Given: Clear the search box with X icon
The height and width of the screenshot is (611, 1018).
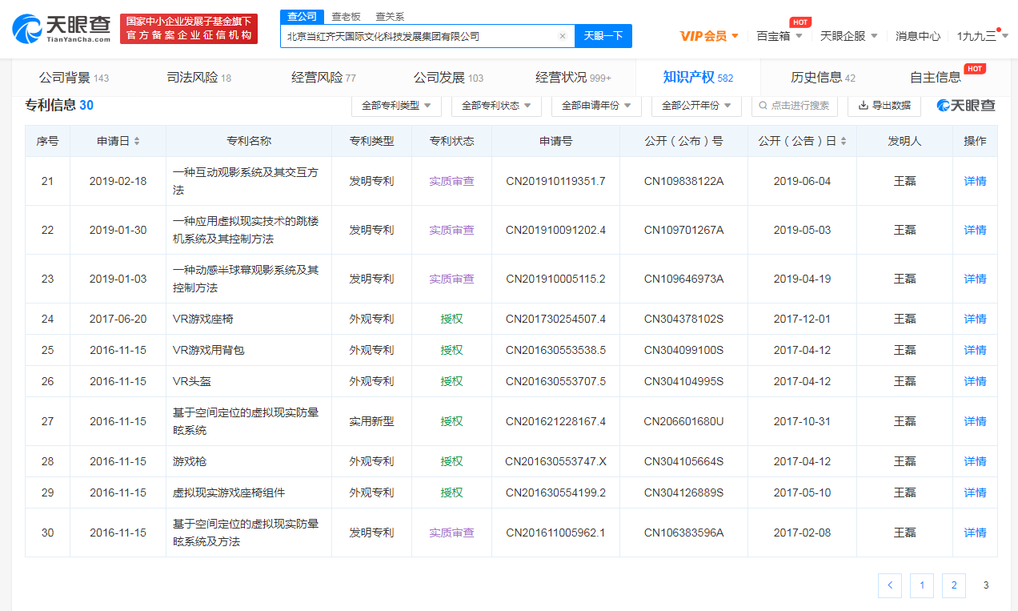Looking at the screenshot, I should (562, 36).
